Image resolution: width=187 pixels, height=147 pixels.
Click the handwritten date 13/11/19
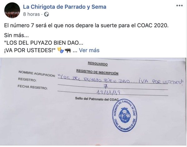pos(108,92)
